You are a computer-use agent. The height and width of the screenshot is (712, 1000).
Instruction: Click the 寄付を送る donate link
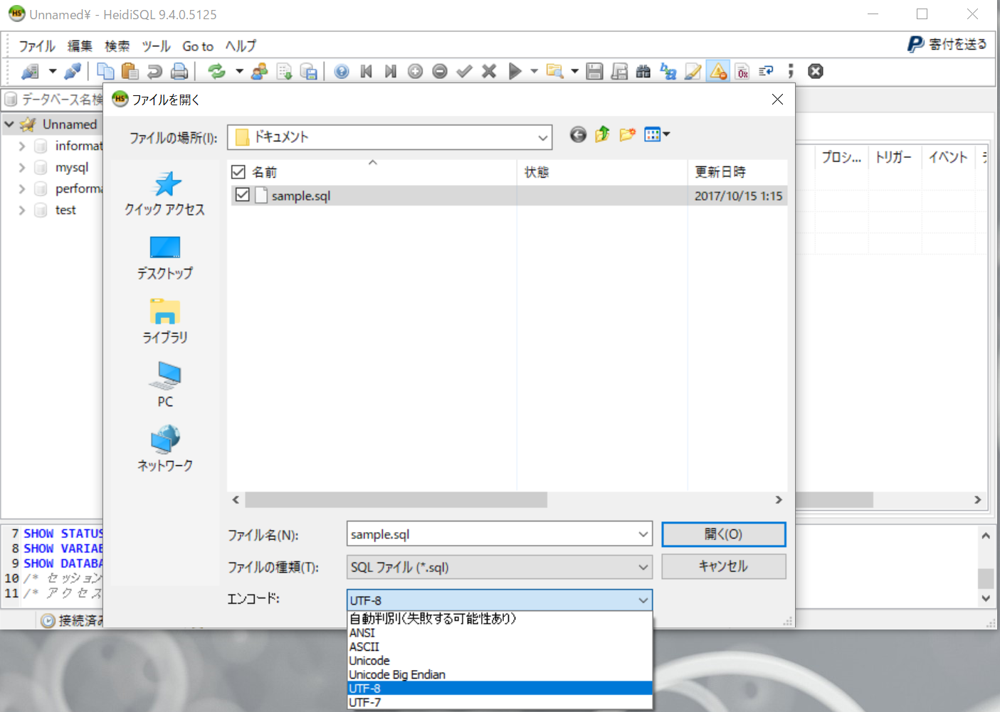[947, 44]
